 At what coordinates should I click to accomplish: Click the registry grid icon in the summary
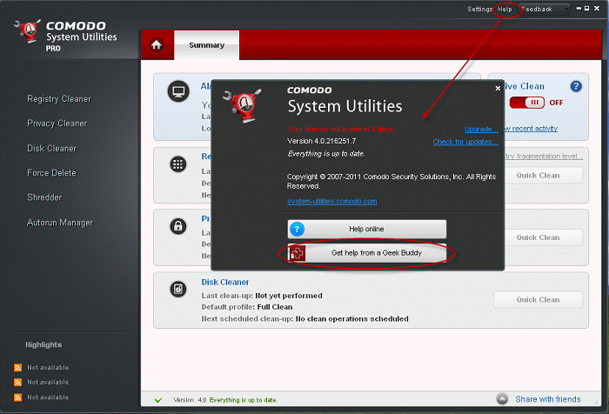coord(178,164)
